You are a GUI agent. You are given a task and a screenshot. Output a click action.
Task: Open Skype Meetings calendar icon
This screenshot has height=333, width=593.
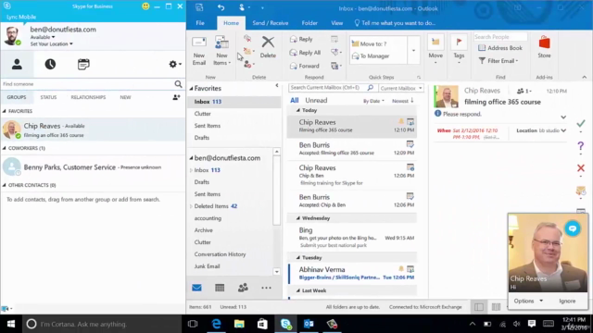click(83, 64)
